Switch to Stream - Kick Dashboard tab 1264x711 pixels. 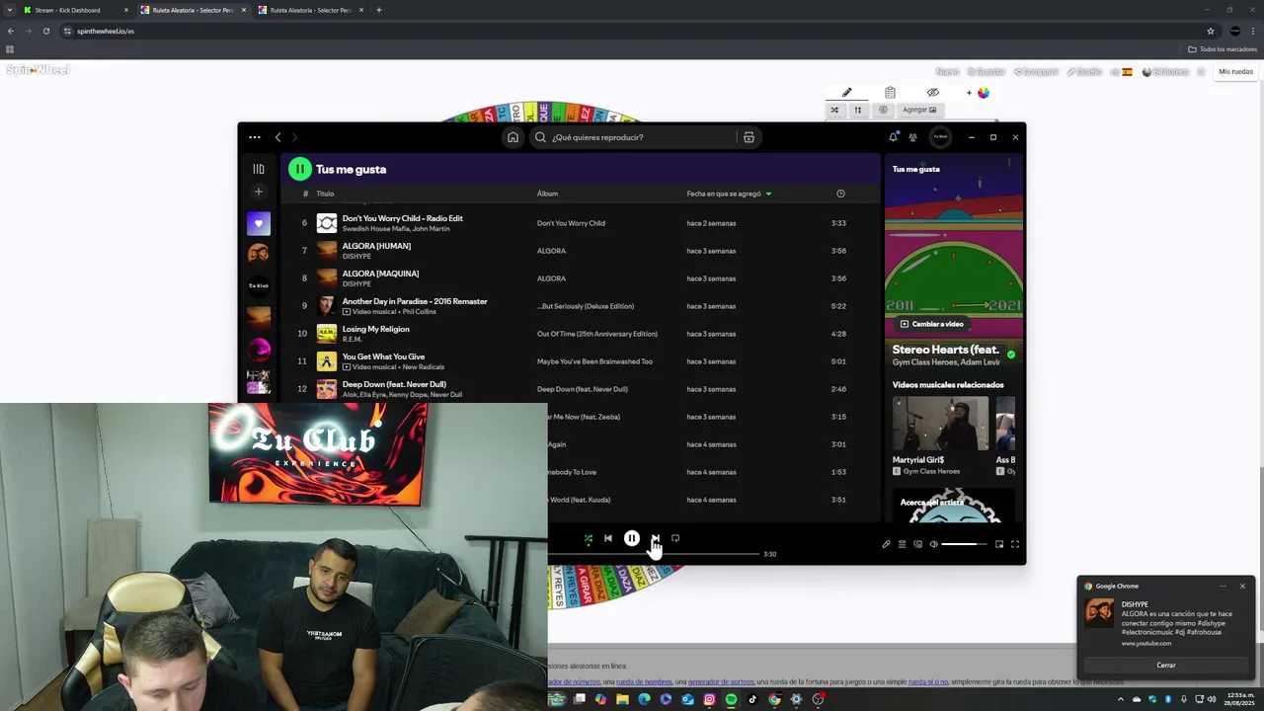pos(77,10)
